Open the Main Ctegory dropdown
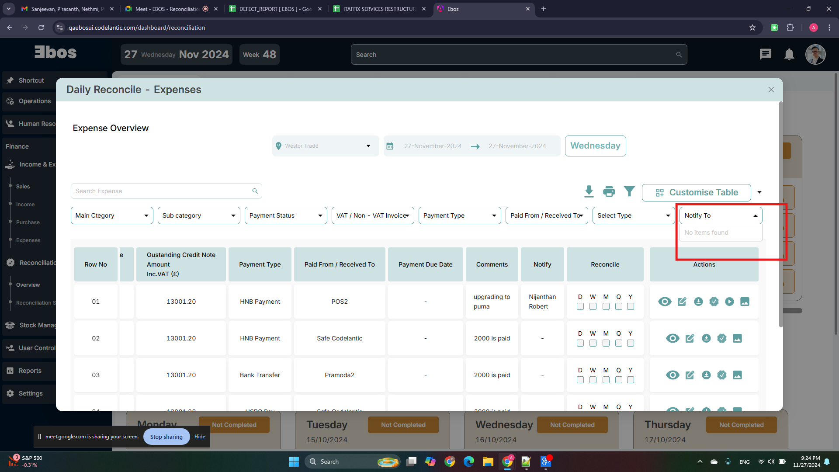Viewport: 839px width, 472px height. click(112, 215)
